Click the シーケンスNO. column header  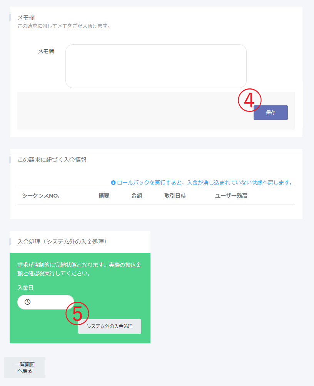(x=40, y=196)
